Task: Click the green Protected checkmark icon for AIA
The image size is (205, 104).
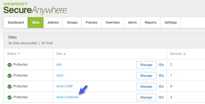Action: pos(10,65)
